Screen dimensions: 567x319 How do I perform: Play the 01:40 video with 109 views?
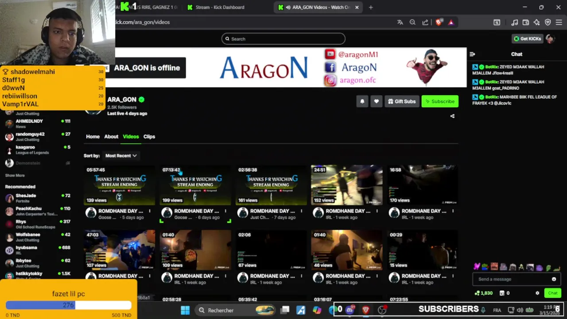tap(195, 250)
